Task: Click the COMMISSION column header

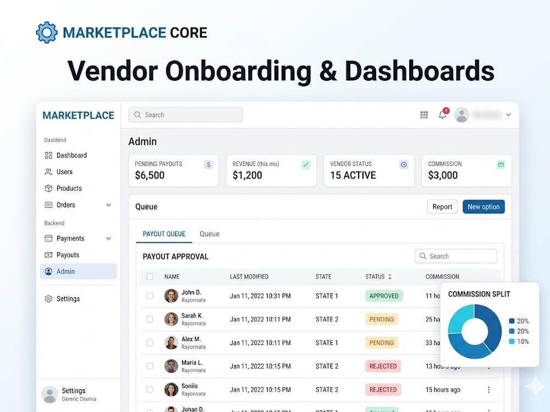Action: coord(442,277)
